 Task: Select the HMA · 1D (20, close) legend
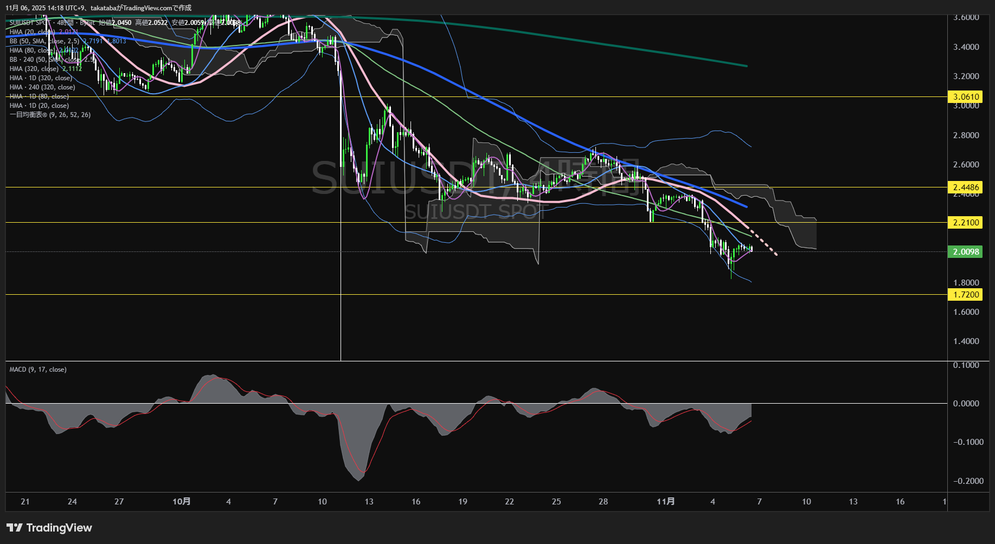[39, 106]
